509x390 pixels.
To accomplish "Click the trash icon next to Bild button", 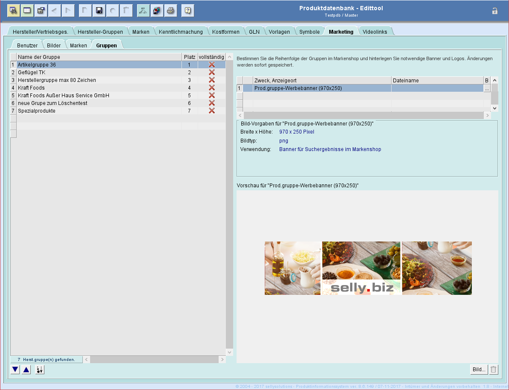I will point(493,370).
